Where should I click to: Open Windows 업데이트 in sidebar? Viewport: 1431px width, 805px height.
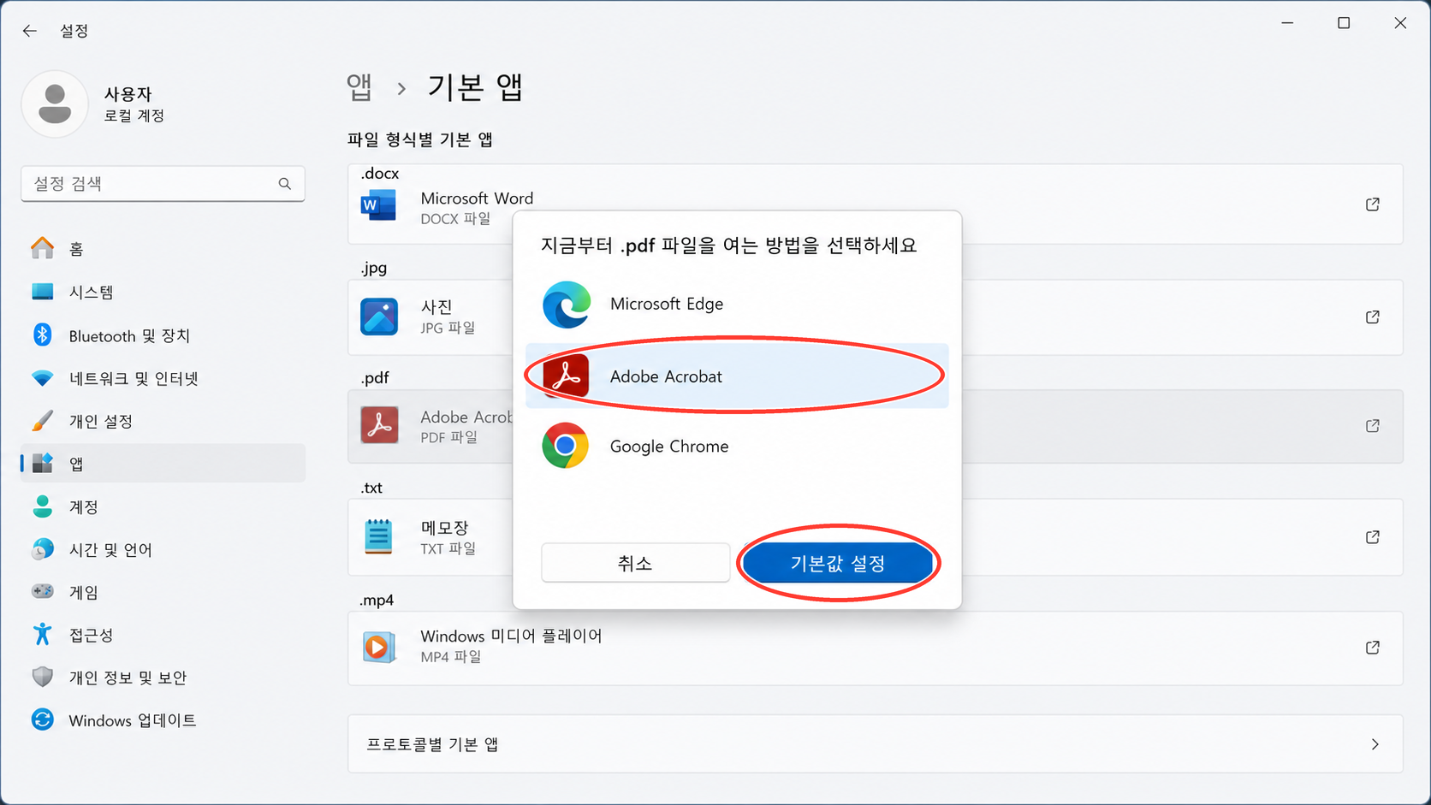[x=163, y=720]
